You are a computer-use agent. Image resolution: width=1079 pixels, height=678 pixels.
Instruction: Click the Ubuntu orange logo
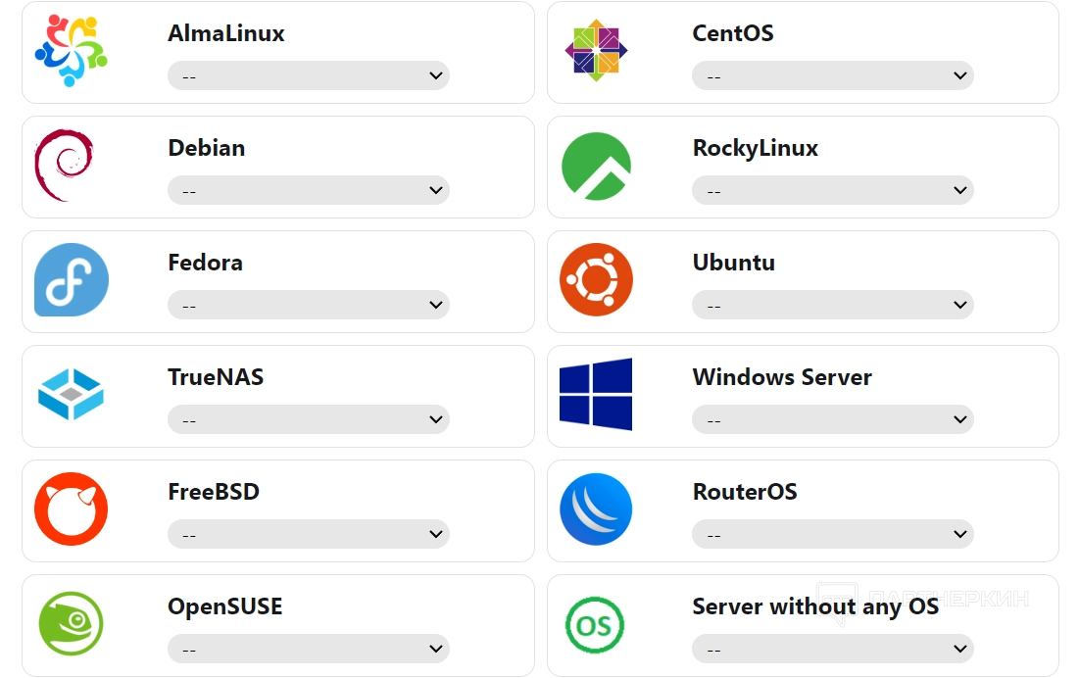(x=596, y=280)
